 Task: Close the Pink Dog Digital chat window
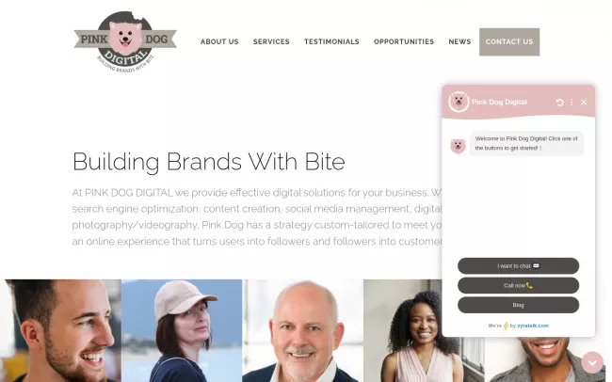(584, 103)
